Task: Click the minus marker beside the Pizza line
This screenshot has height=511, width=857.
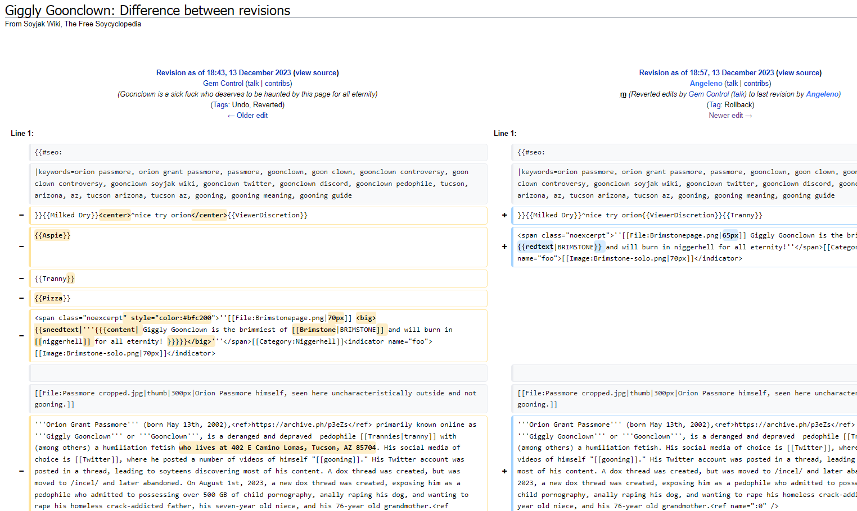Action: pos(21,298)
